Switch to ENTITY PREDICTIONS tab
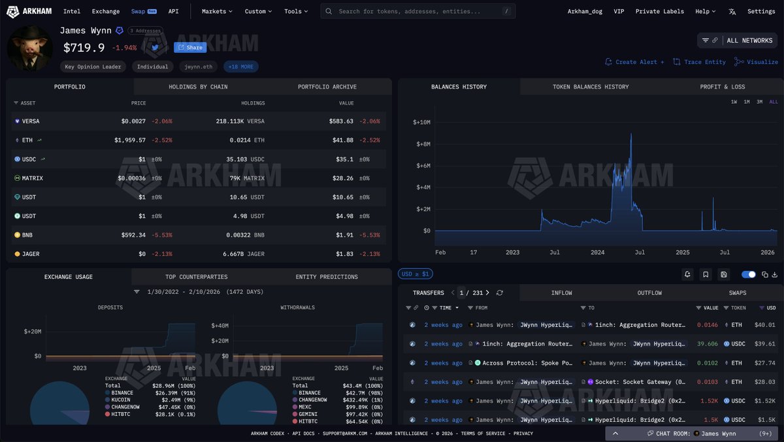The height and width of the screenshot is (442, 784). [327, 277]
